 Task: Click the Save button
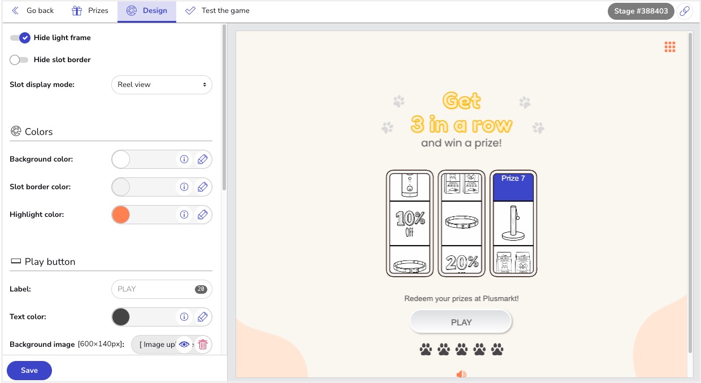(x=29, y=371)
